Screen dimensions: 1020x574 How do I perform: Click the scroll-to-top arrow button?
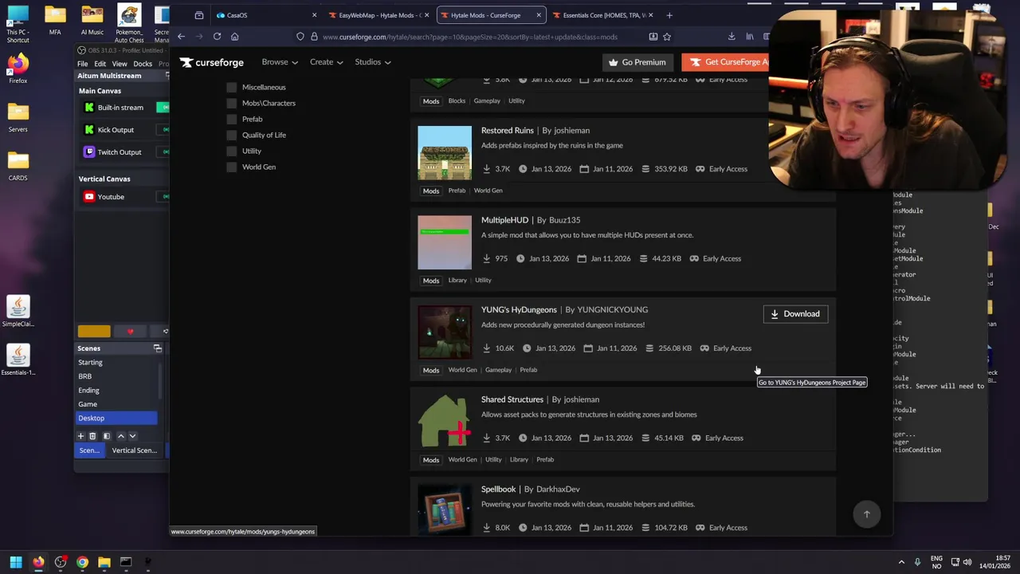(x=867, y=514)
